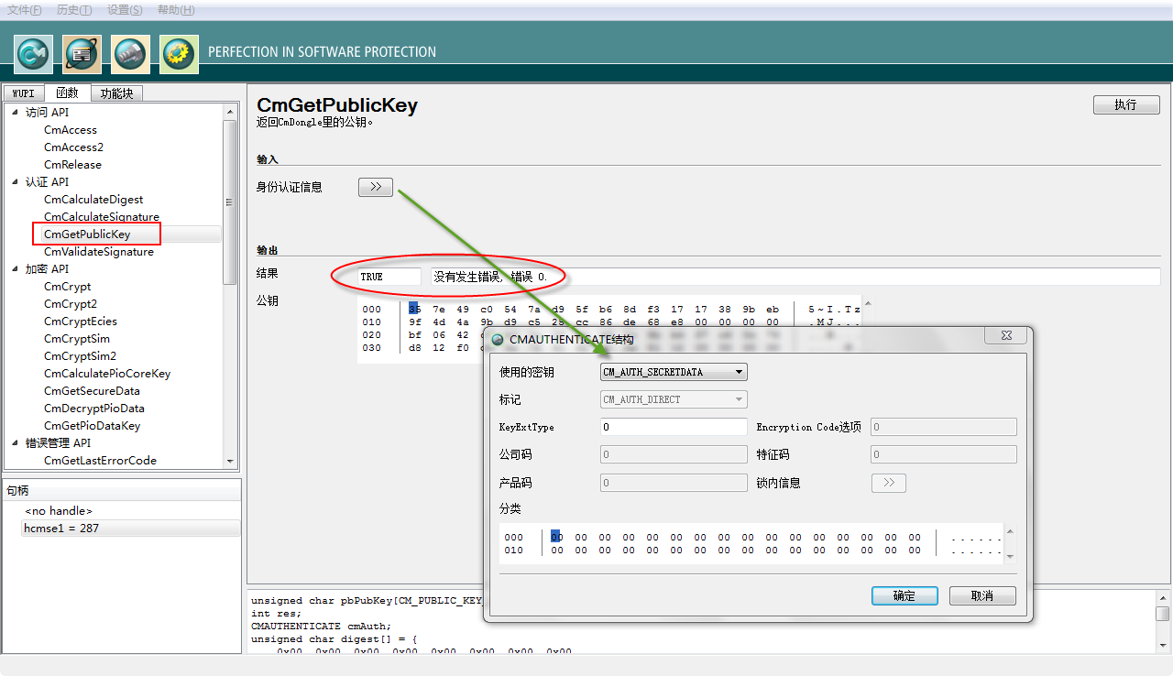Click into the KeyExtType input field

click(x=674, y=427)
